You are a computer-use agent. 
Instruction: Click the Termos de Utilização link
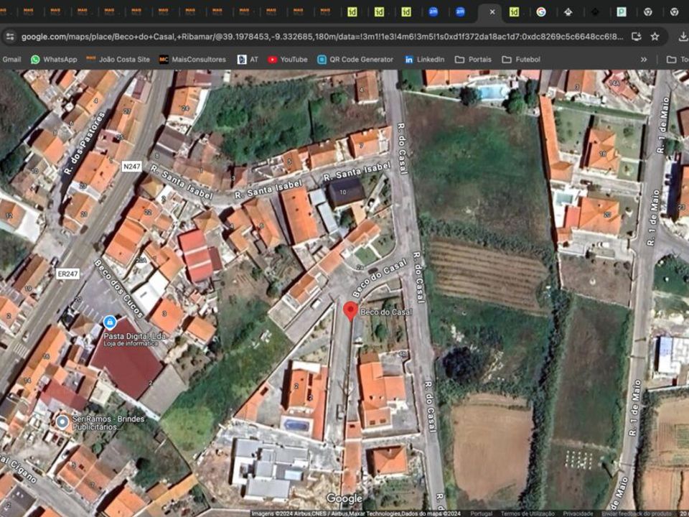point(528,513)
